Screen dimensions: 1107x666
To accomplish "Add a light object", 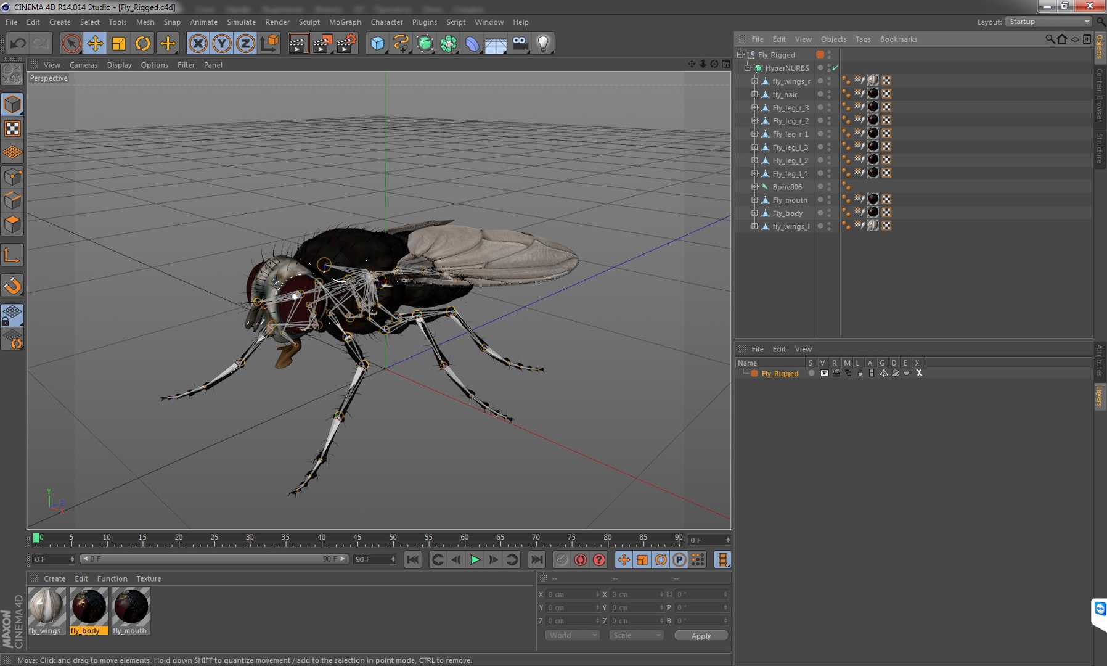I will pos(543,43).
